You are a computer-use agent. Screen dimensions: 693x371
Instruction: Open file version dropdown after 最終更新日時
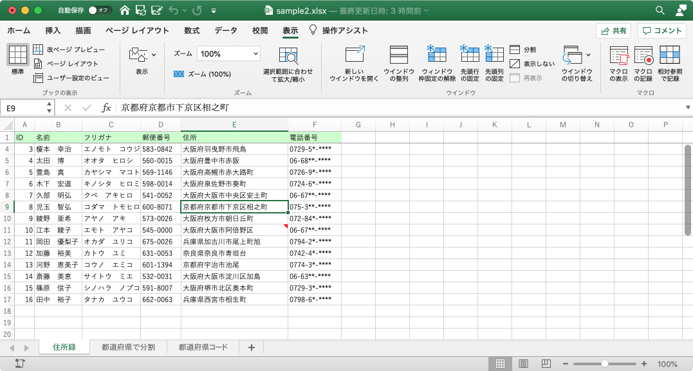426,10
